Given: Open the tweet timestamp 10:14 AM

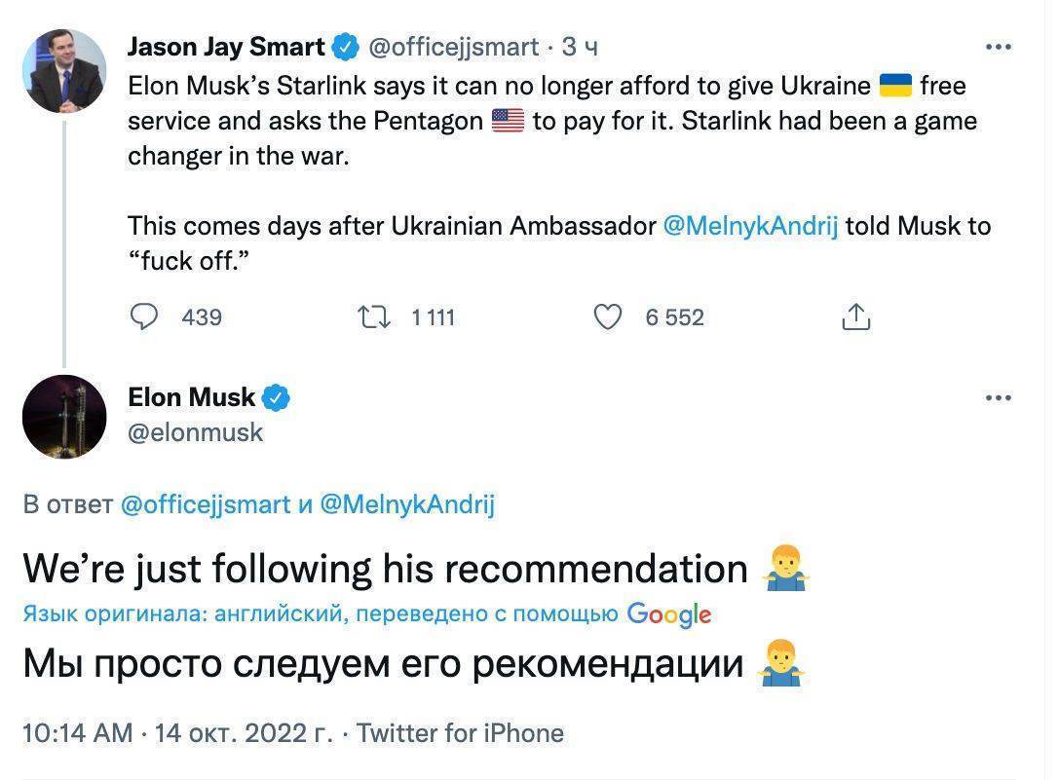Looking at the screenshot, I should tap(77, 732).
